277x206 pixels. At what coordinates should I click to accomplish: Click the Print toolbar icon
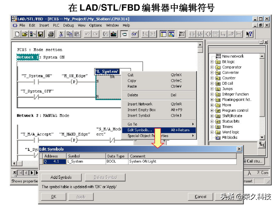51,34
